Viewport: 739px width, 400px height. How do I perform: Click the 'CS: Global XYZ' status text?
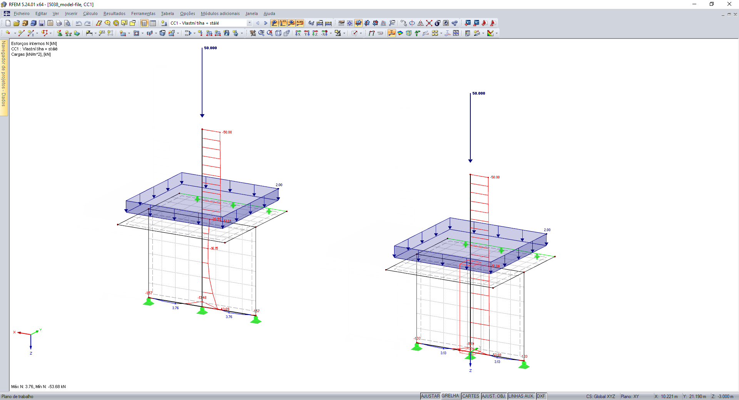tap(600, 397)
